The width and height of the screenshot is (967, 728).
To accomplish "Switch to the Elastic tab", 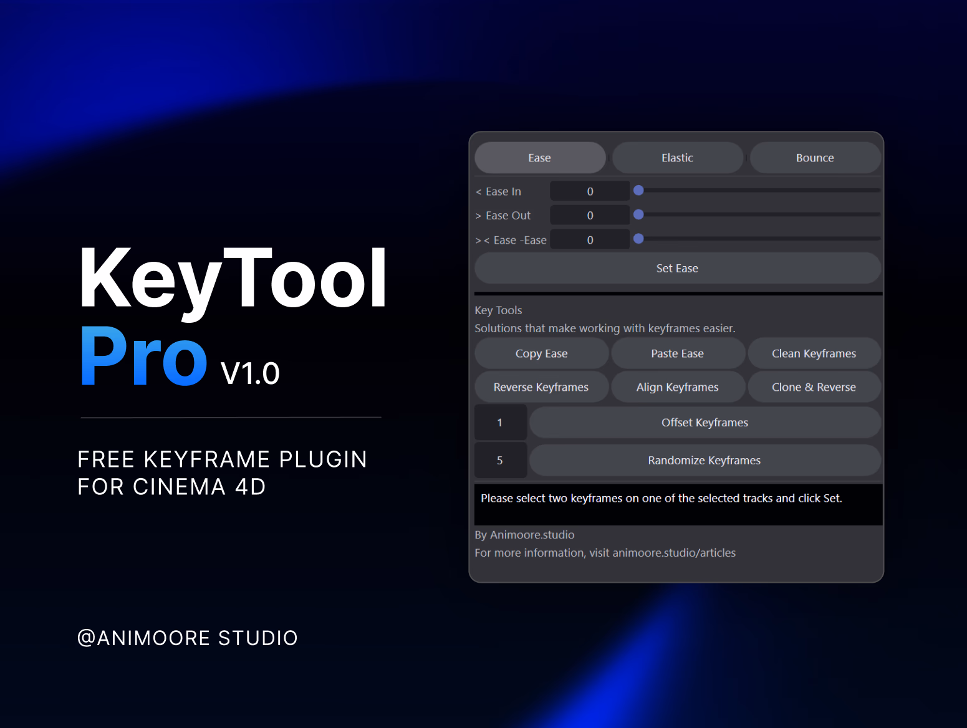I will coord(678,158).
